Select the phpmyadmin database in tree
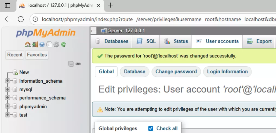This screenshot has height=133, width=276. 33,106
